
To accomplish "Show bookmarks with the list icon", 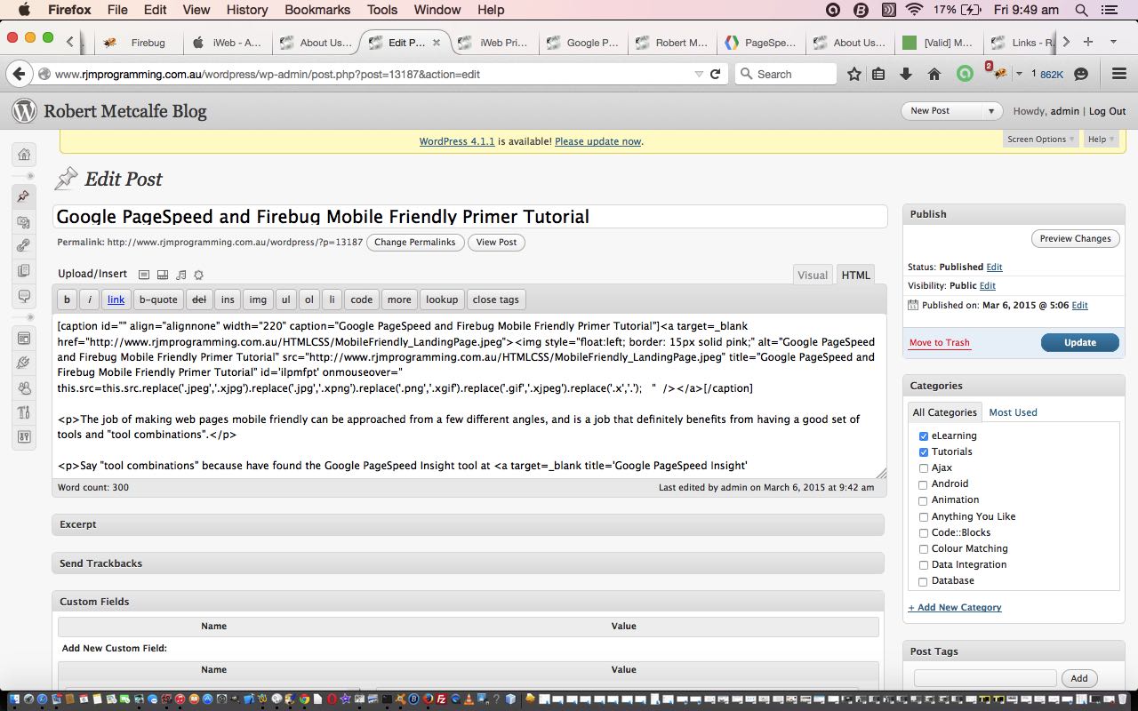I will point(878,74).
